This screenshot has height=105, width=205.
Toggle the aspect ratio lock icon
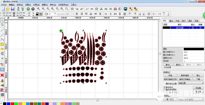pos(37,14)
